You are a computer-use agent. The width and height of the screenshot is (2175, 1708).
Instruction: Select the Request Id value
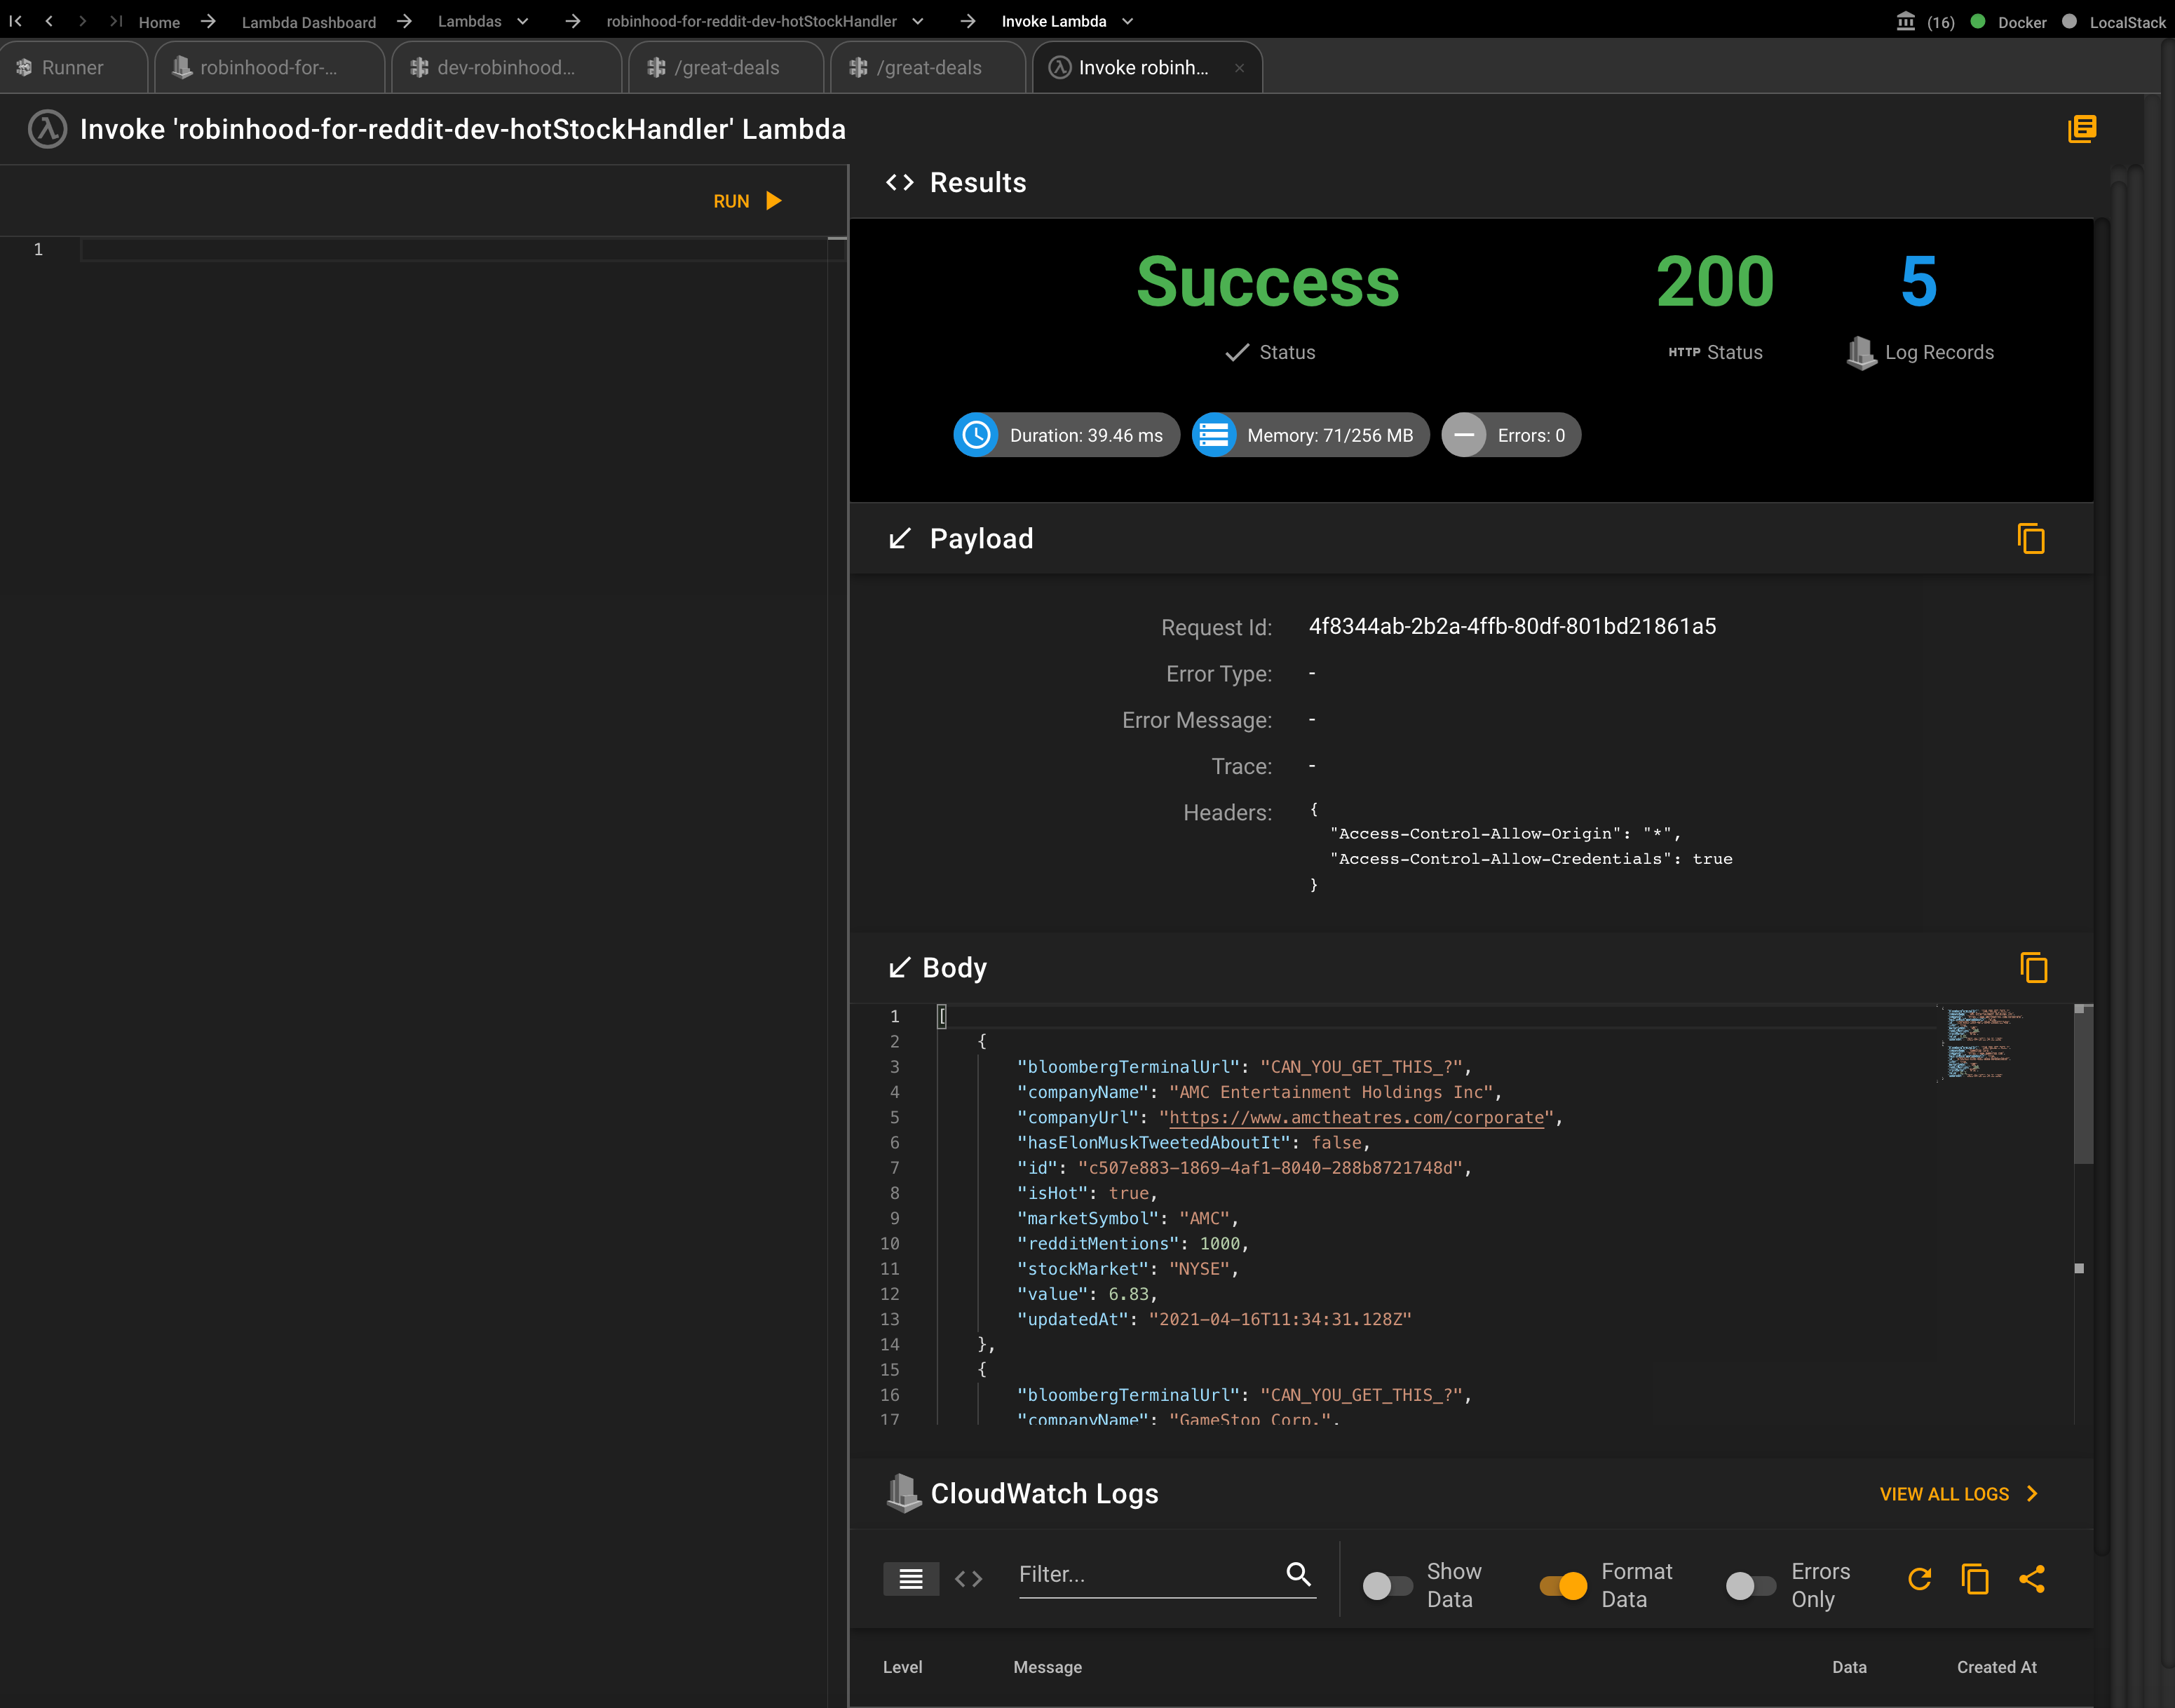[1512, 626]
